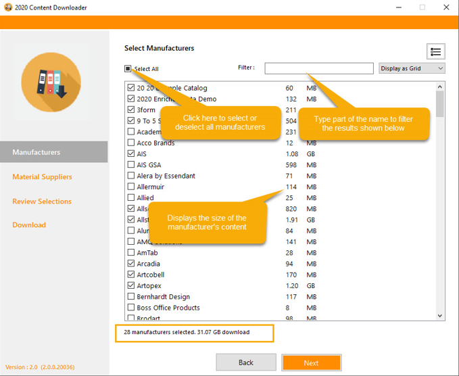Viewport: 459px width, 376px height.
Task: Click the 'AmTab' manufacturer name
Action: point(147,253)
